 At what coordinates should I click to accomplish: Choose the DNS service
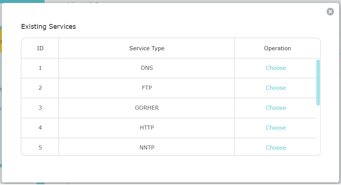point(276,68)
